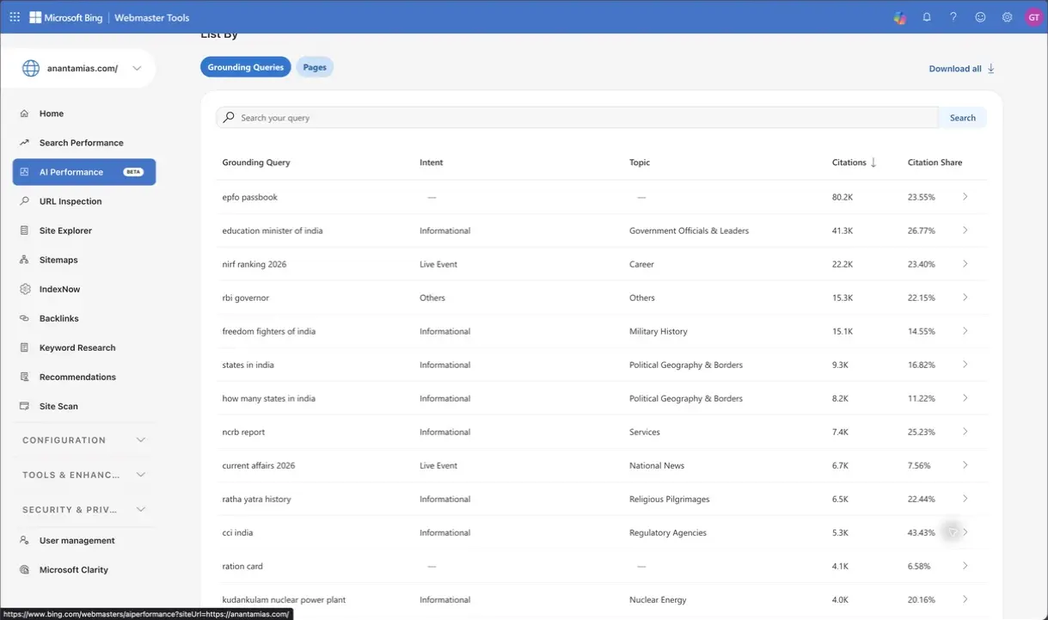Open the feedback smiley icon

tap(980, 17)
